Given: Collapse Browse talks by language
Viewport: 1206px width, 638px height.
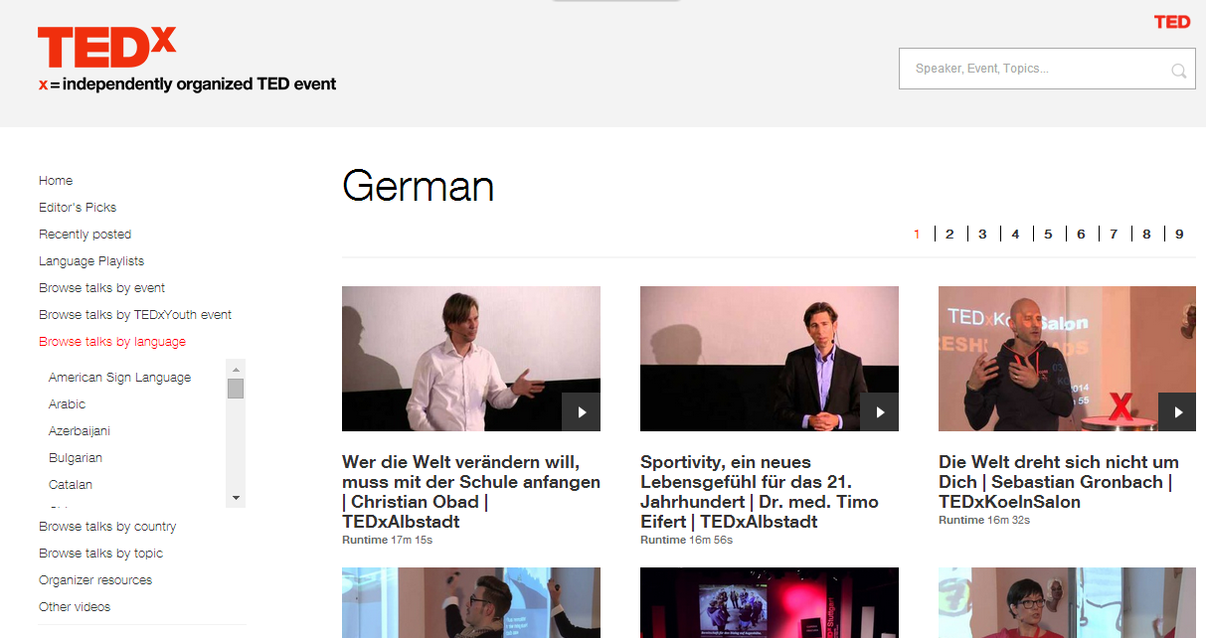Looking at the screenshot, I should (x=112, y=342).
